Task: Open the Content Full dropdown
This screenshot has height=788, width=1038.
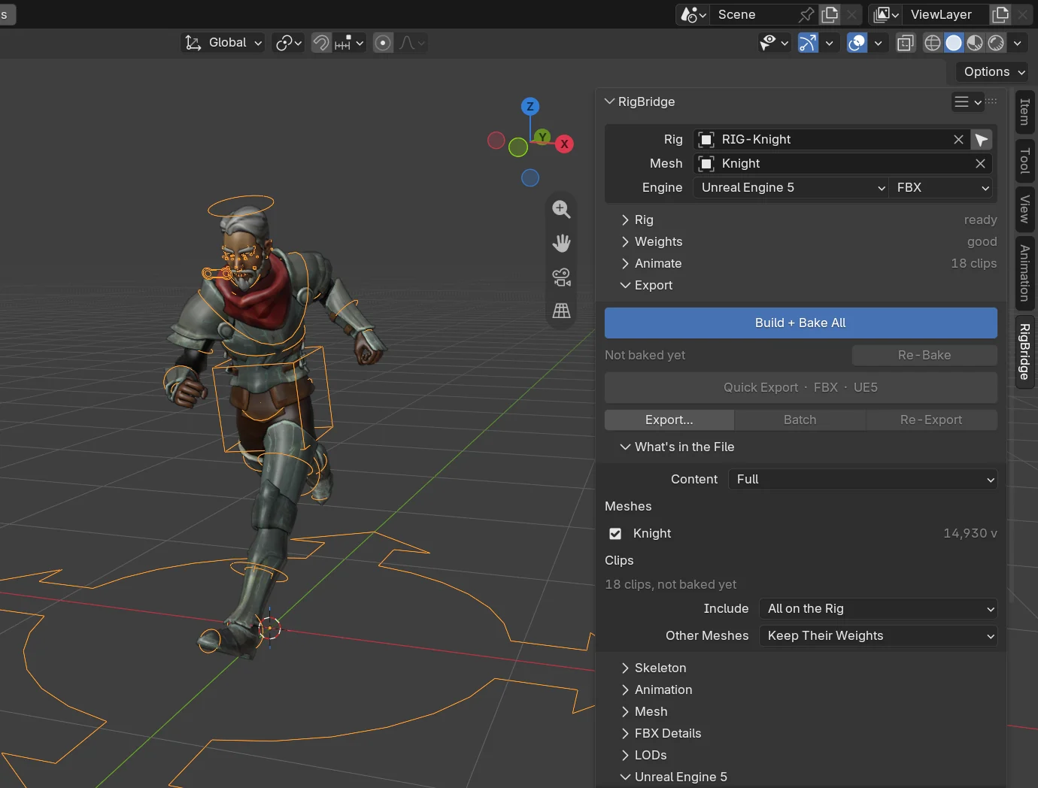Action: (x=863, y=480)
